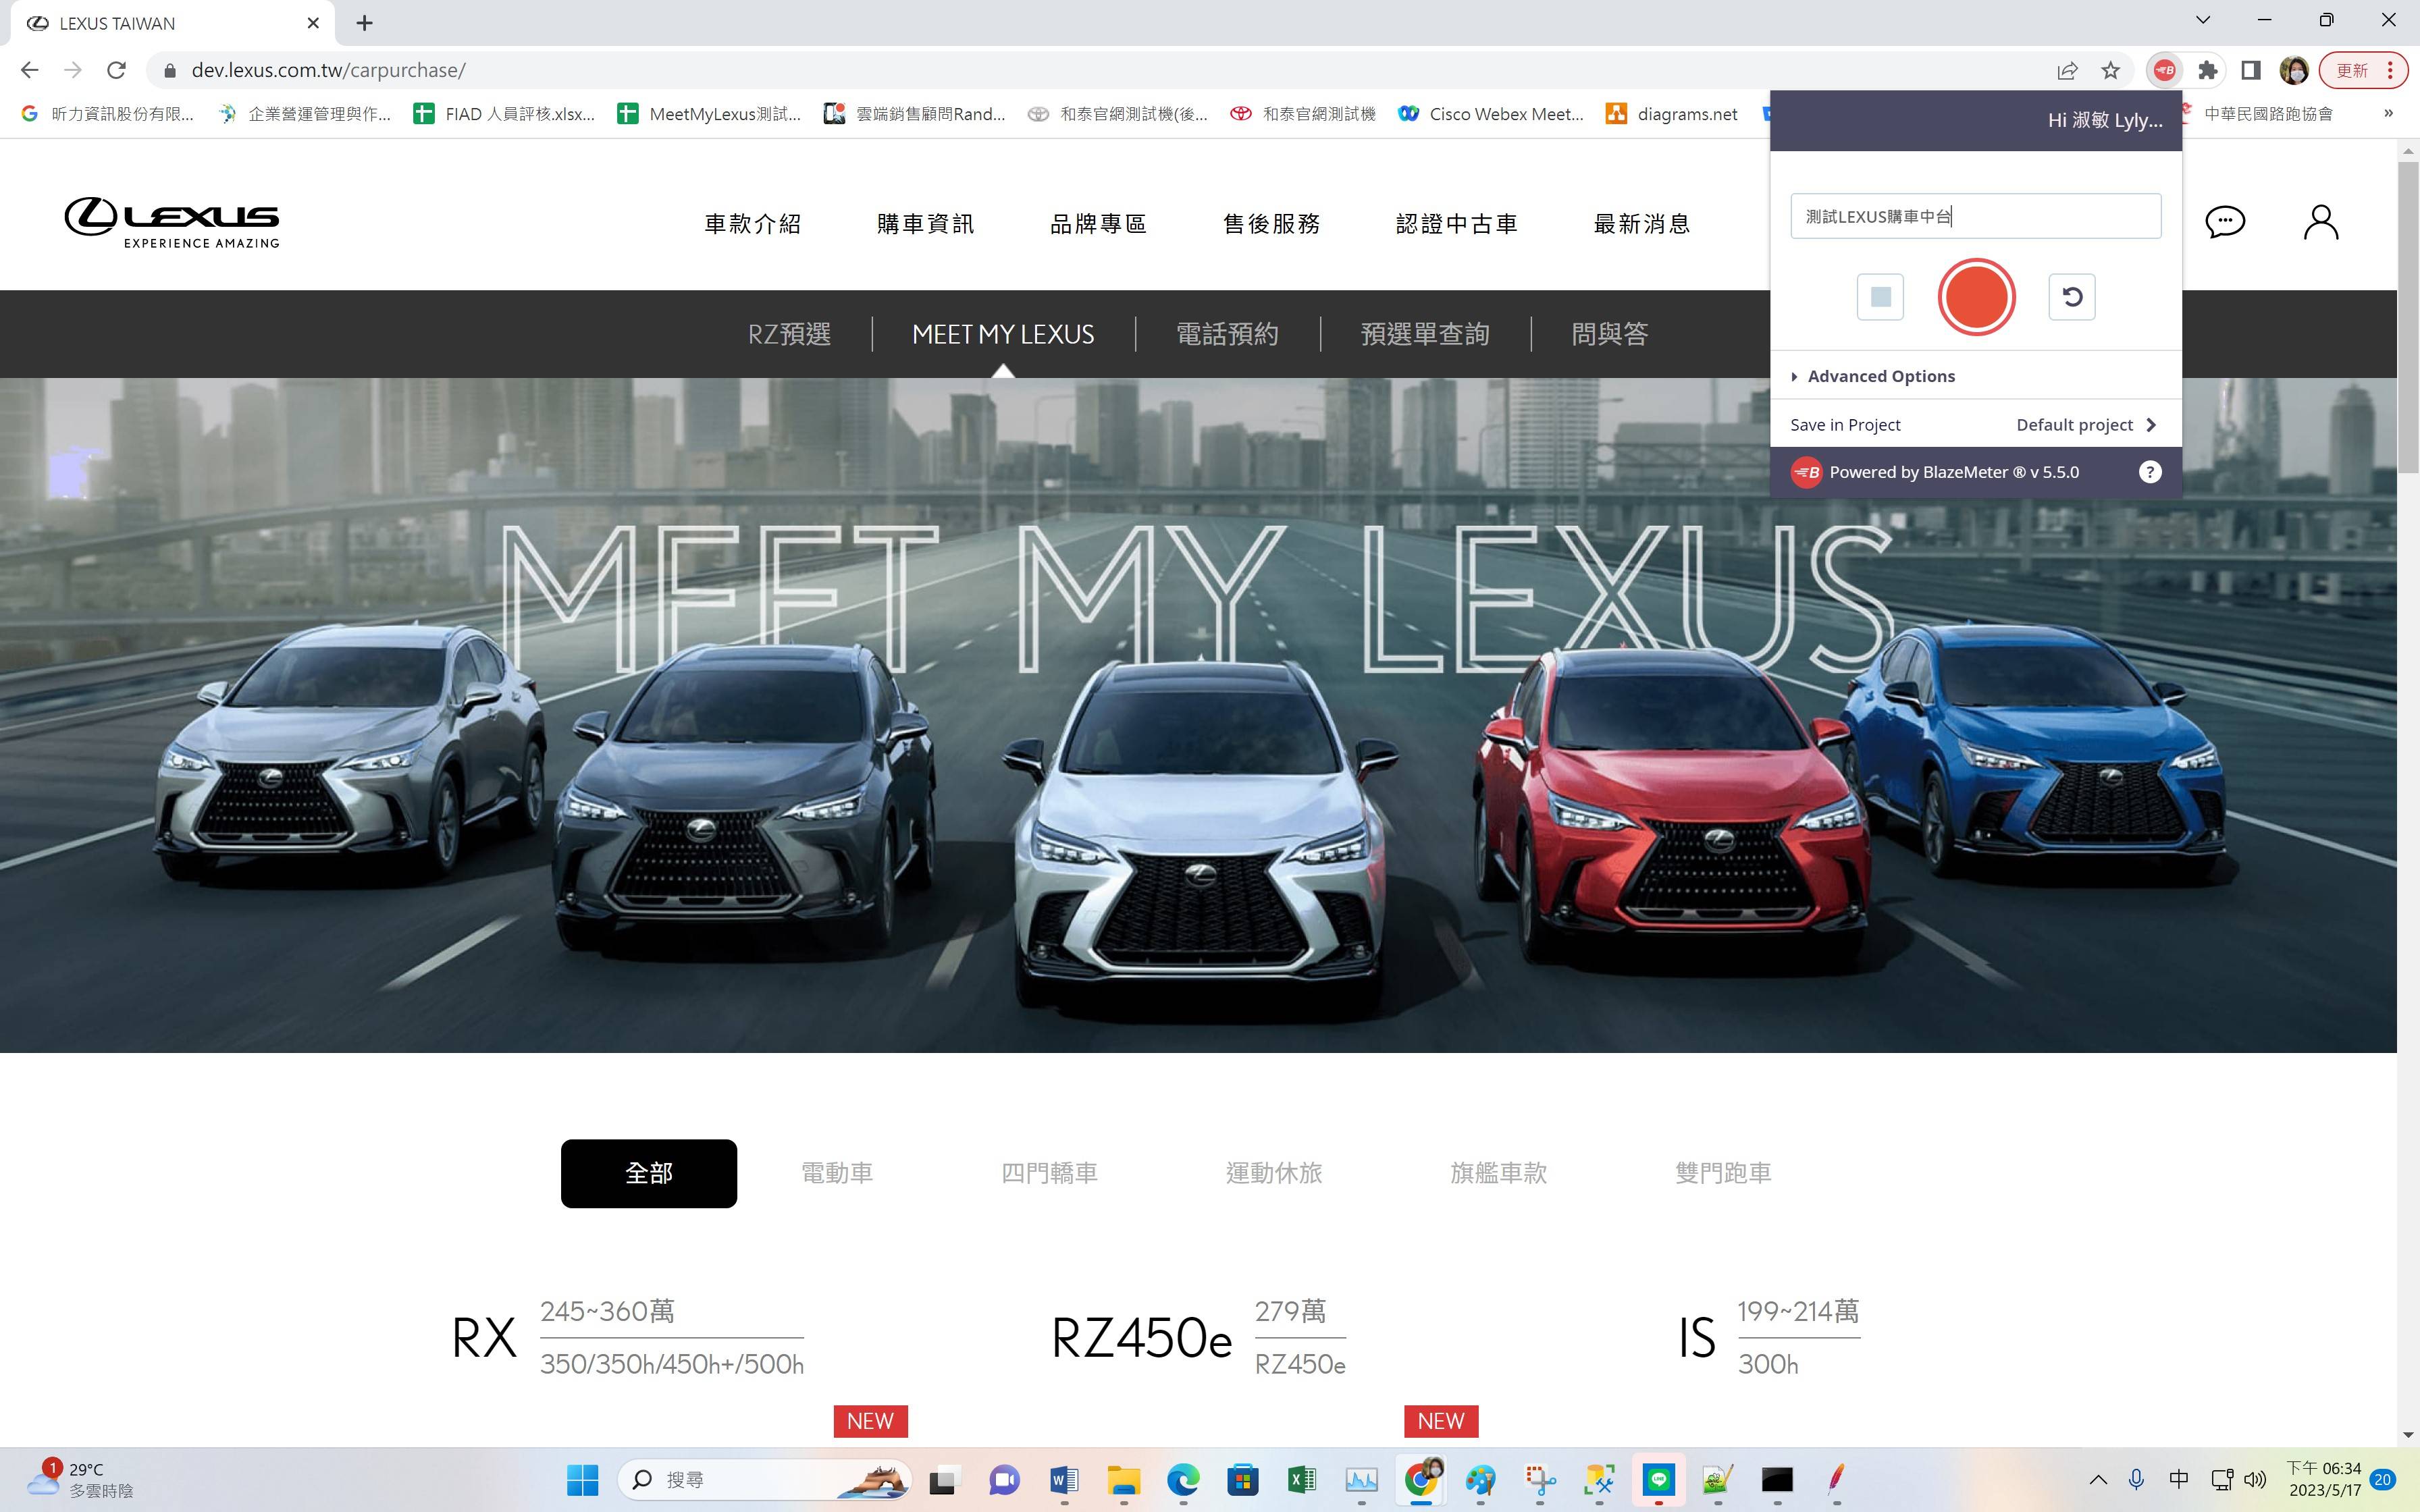Click the user account icon
2420x1512 pixels.
(x=2321, y=222)
